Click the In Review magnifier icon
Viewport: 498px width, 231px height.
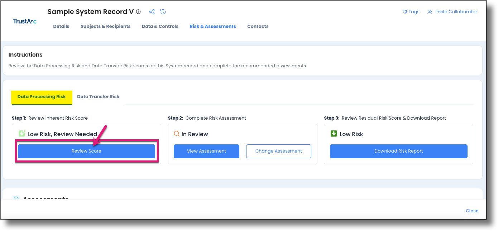(x=177, y=134)
